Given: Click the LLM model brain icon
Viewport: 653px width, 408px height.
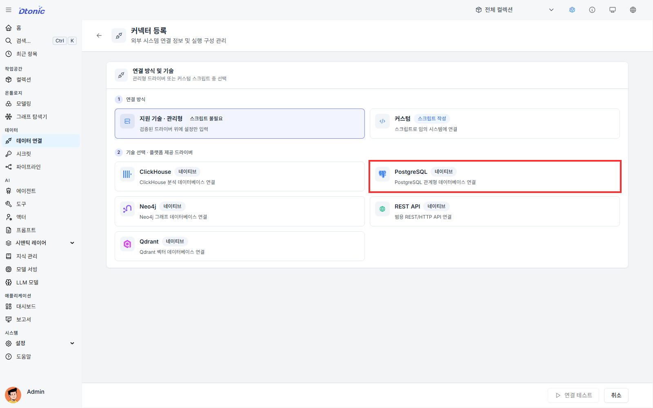Looking at the screenshot, I should 9,282.
